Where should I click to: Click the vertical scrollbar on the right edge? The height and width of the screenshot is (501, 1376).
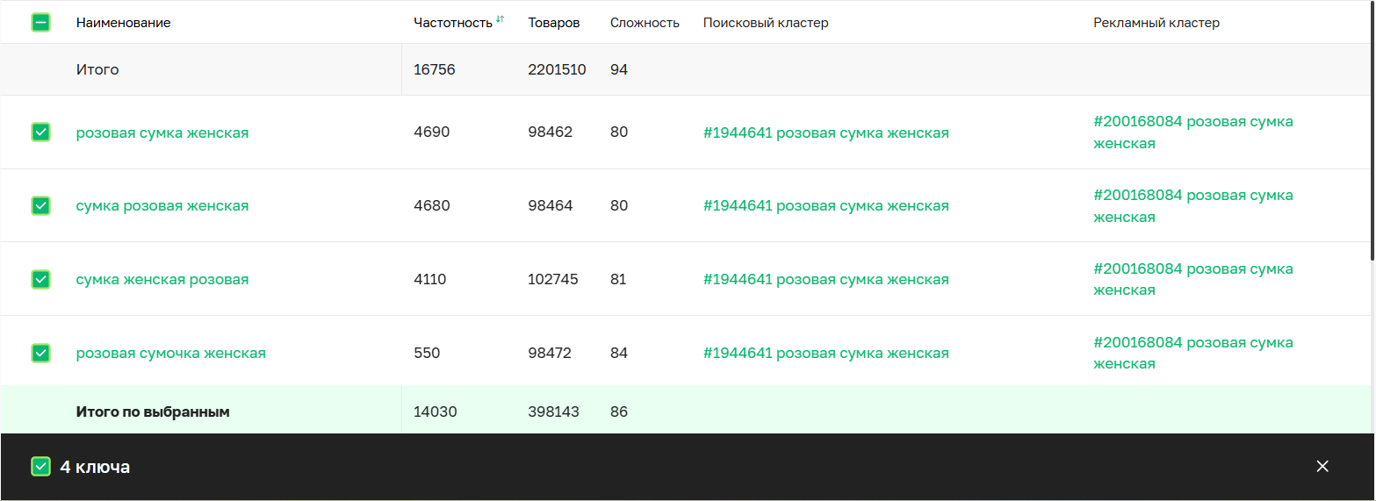click(1372, 132)
